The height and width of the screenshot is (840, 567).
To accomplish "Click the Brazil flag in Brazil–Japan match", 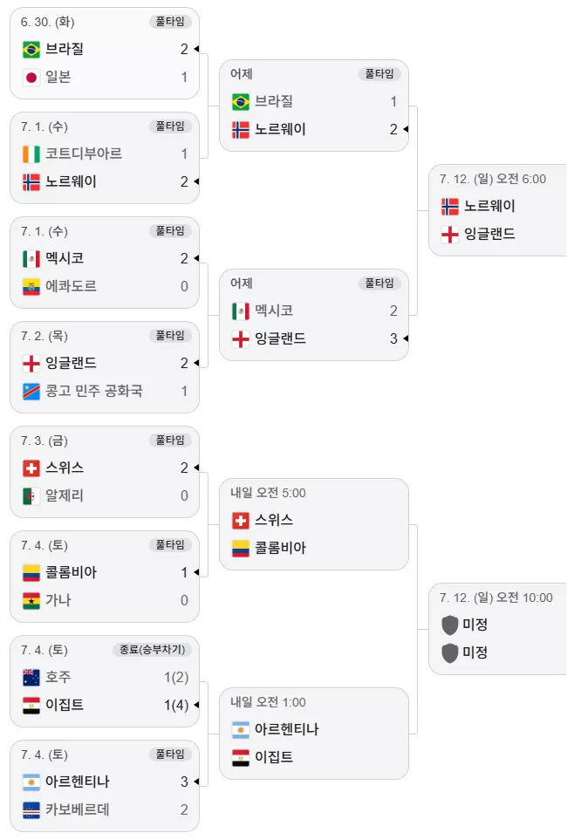I will [x=31, y=50].
